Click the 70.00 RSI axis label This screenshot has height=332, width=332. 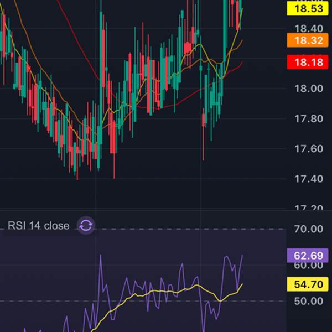(309, 229)
